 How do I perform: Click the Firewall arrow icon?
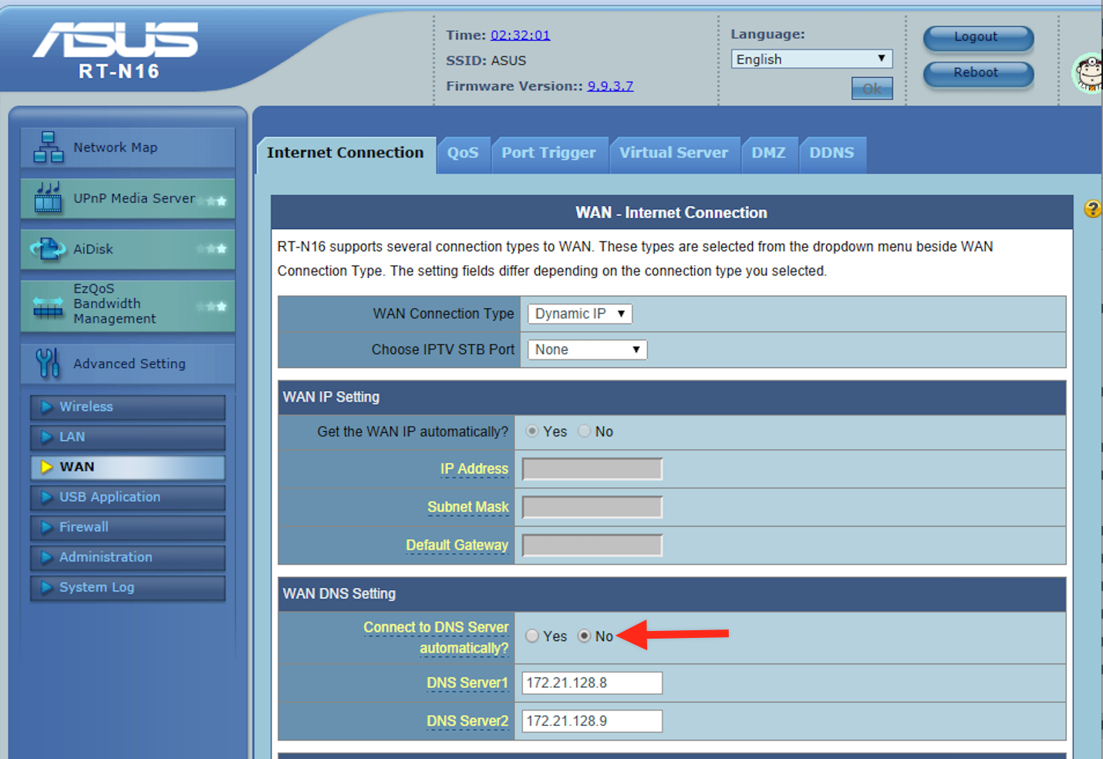pos(47,527)
